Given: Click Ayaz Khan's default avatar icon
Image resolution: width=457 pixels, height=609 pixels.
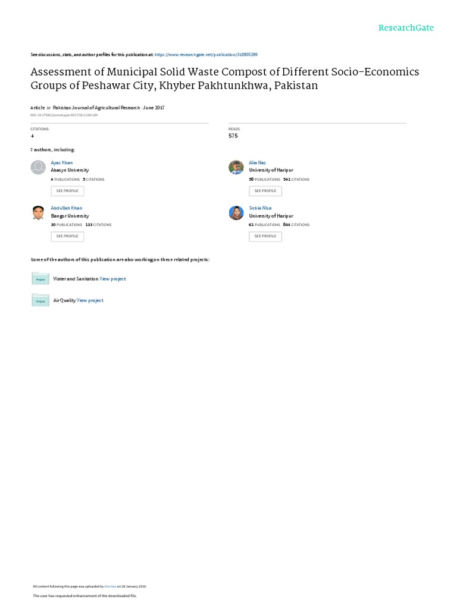Looking at the screenshot, I should point(37,167).
